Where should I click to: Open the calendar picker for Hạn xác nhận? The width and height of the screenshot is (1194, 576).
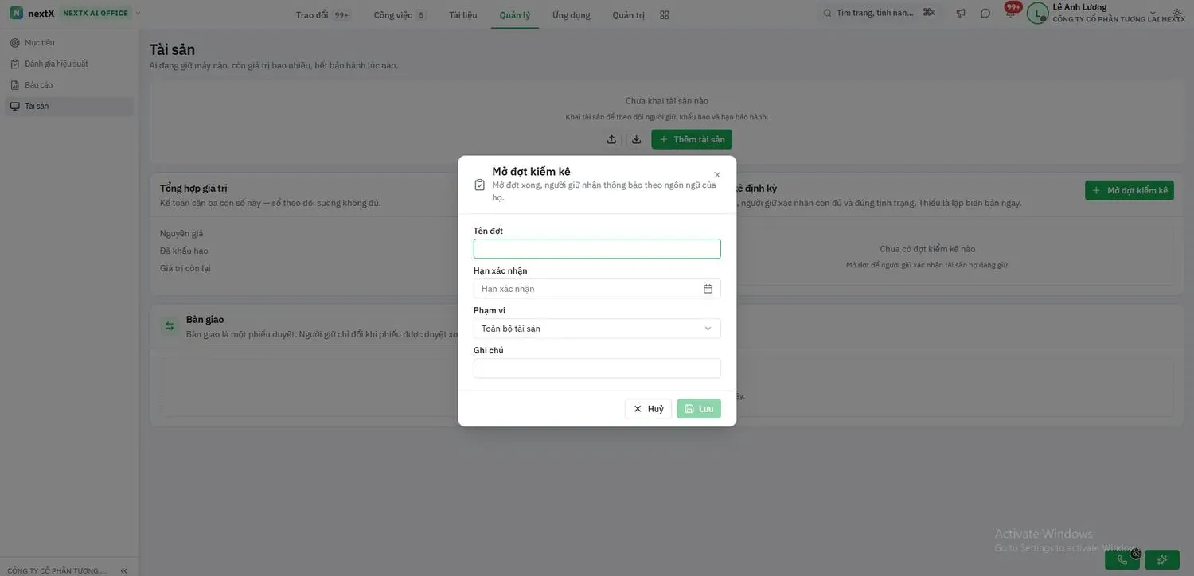tap(708, 289)
